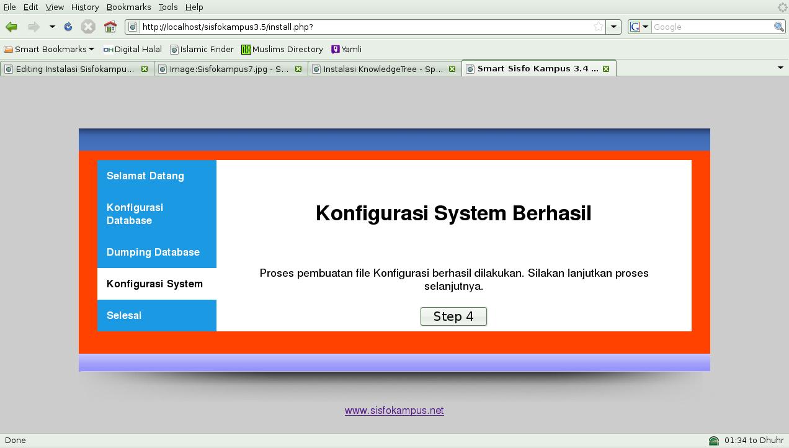The image size is (789, 448).
Task: Open the Google search engine selector
Action: tap(639, 27)
